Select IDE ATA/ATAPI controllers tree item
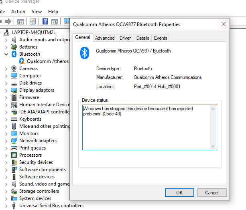This screenshot has height=210, width=246. (x=44, y=112)
